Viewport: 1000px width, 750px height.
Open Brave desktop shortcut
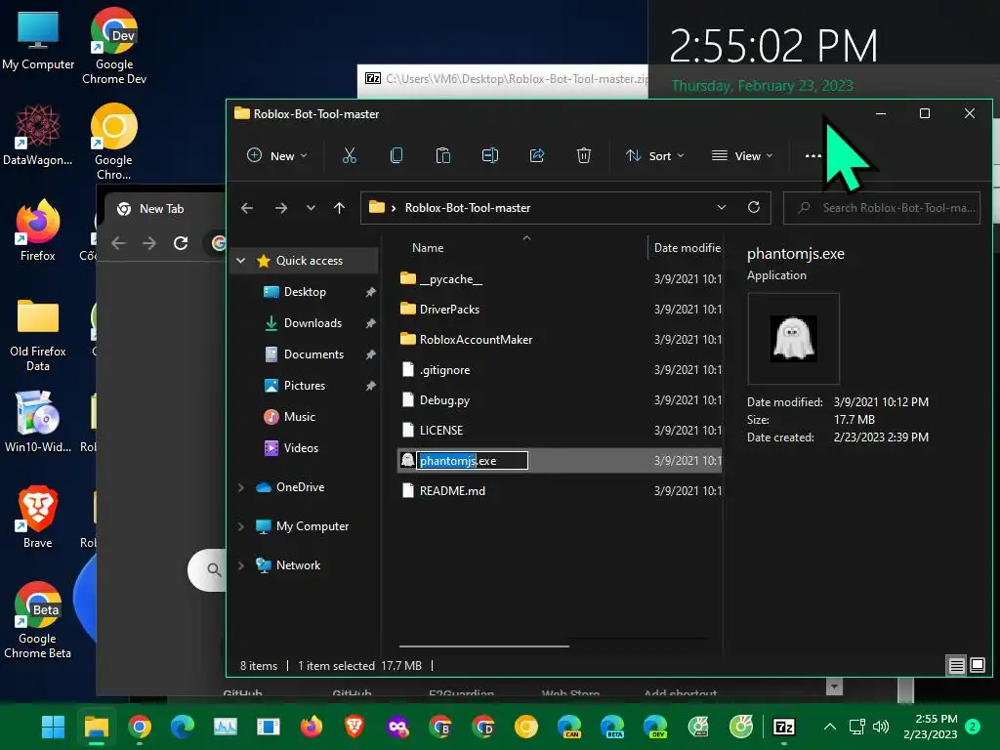(38, 518)
